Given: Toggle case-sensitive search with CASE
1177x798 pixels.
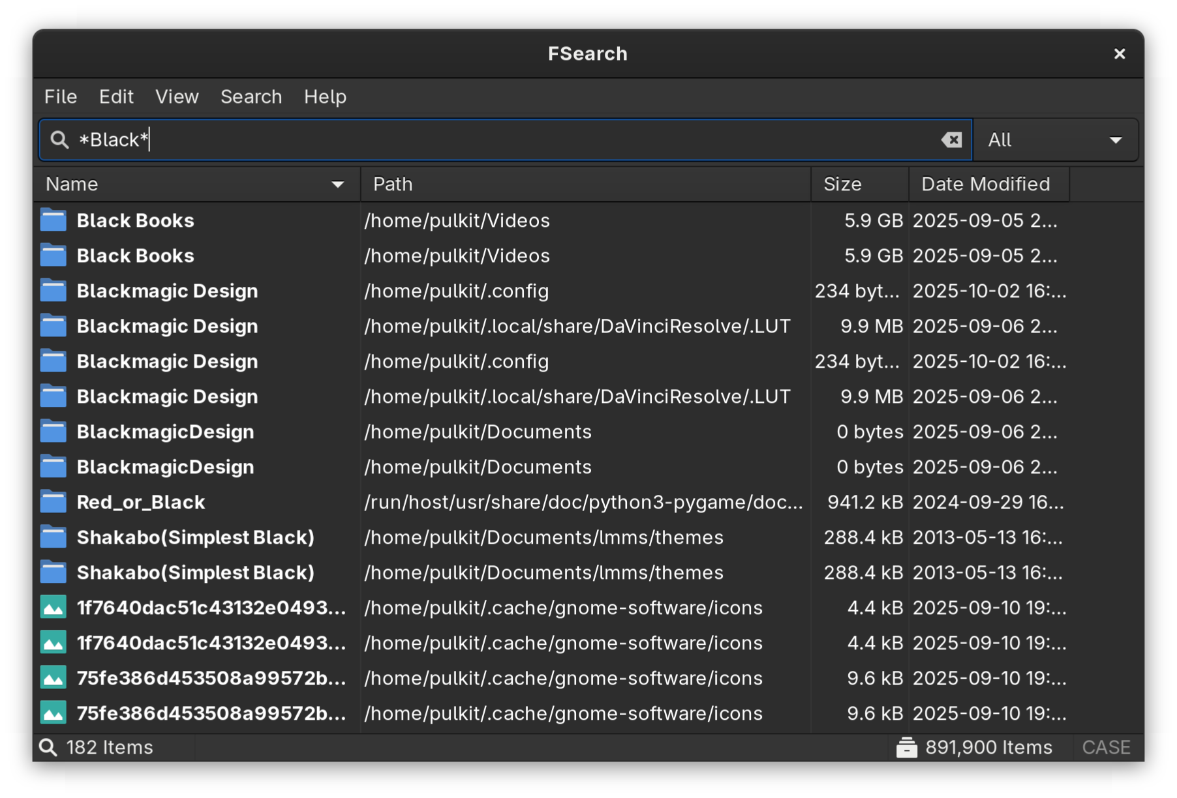Looking at the screenshot, I should [1107, 747].
